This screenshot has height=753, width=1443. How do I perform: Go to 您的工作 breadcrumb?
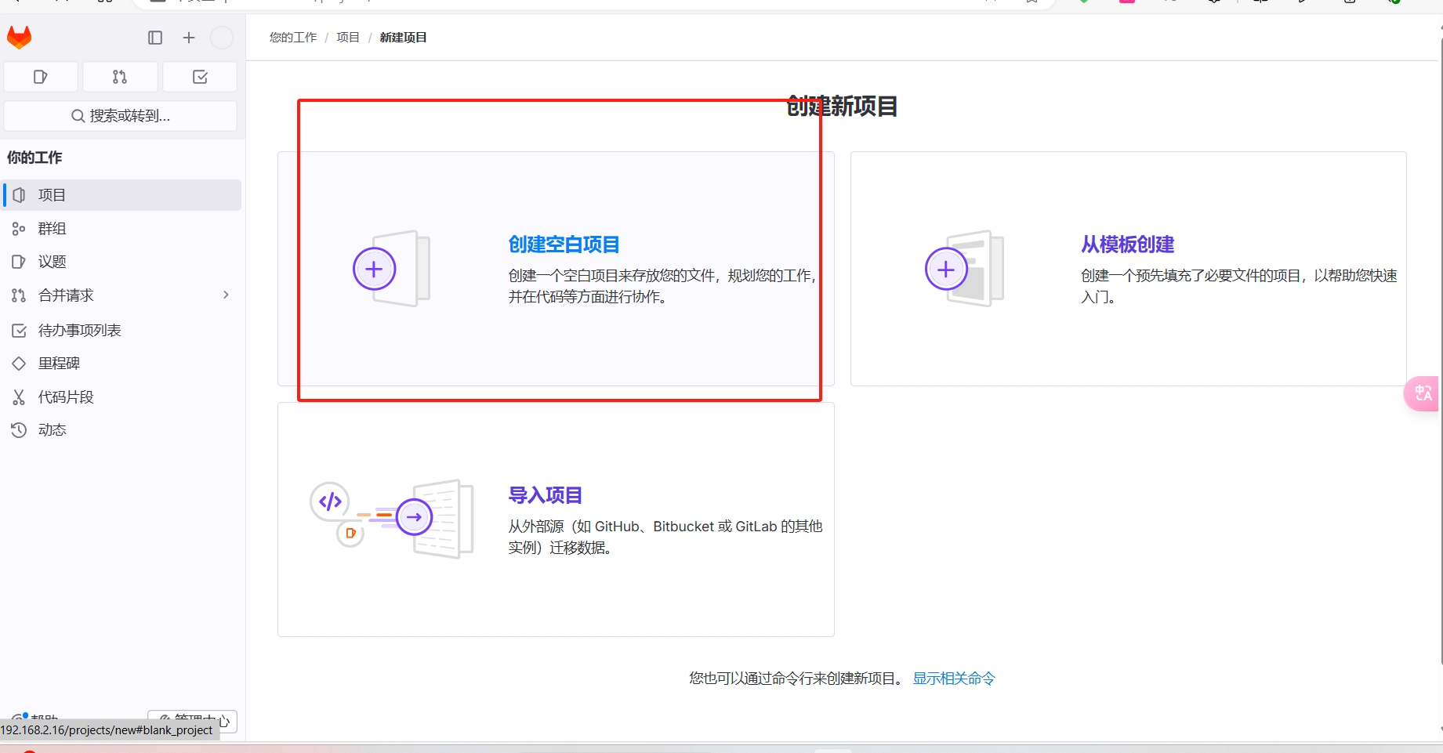(x=293, y=38)
